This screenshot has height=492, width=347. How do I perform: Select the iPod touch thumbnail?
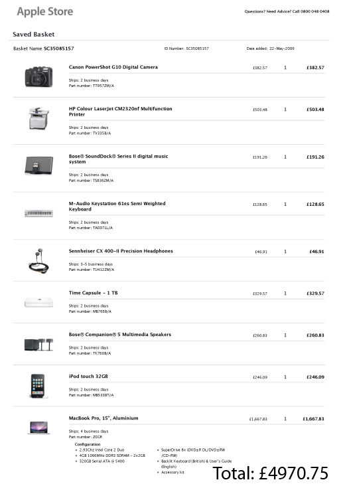click(x=38, y=386)
